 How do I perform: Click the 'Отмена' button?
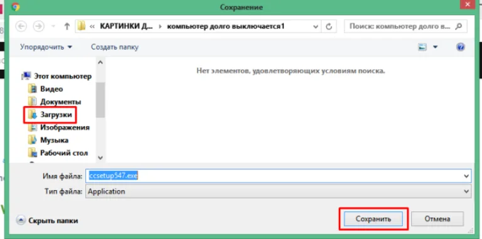point(437,219)
